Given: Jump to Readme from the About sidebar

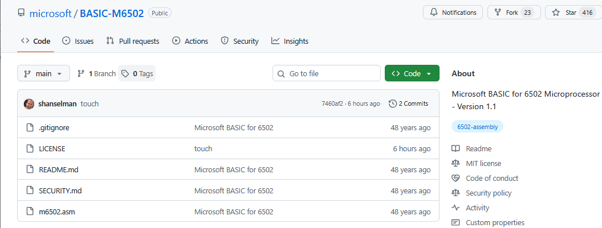Looking at the screenshot, I should pos(478,148).
